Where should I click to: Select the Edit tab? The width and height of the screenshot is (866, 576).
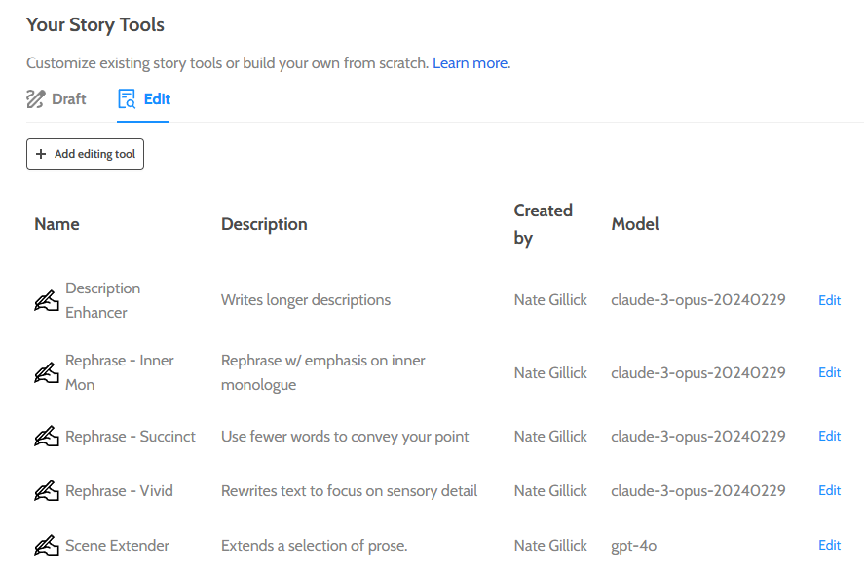(144, 99)
